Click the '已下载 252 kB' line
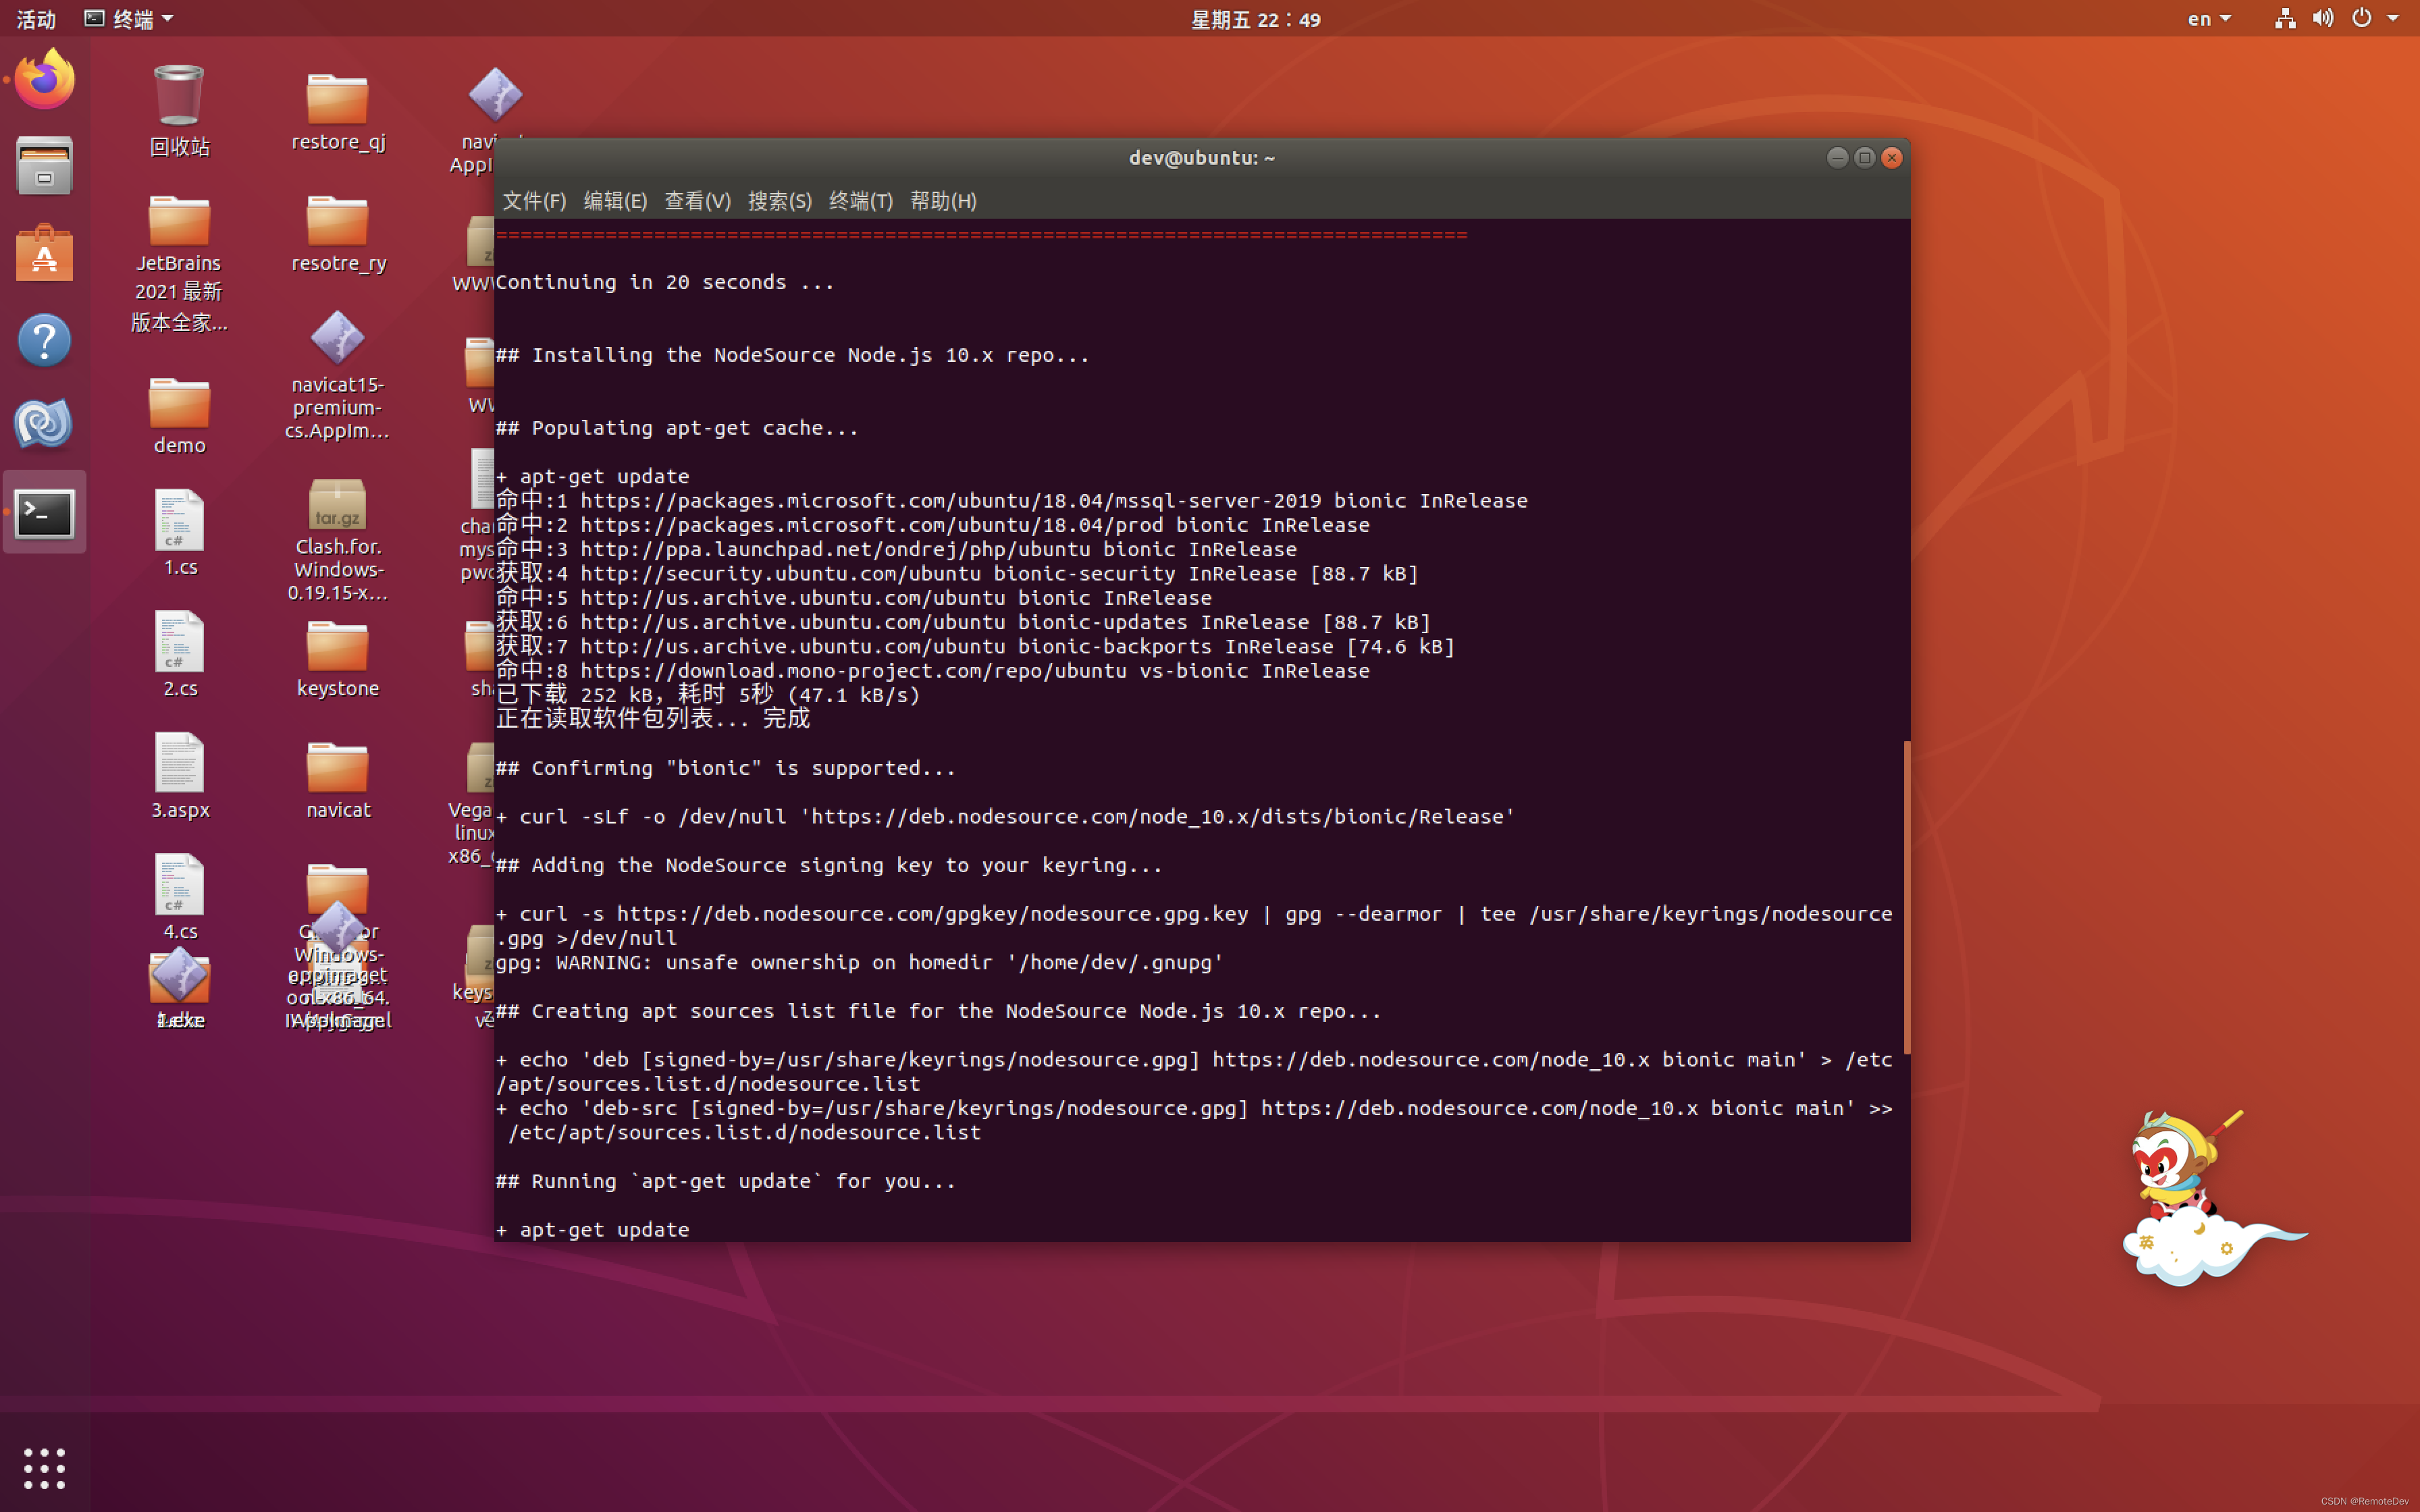This screenshot has height=1512, width=2420. (708, 694)
